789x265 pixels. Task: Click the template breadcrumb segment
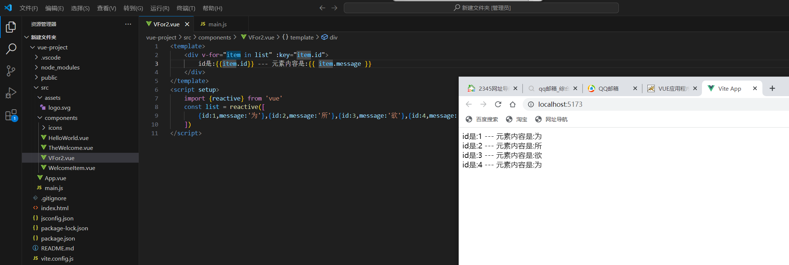pyautogui.click(x=302, y=37)
